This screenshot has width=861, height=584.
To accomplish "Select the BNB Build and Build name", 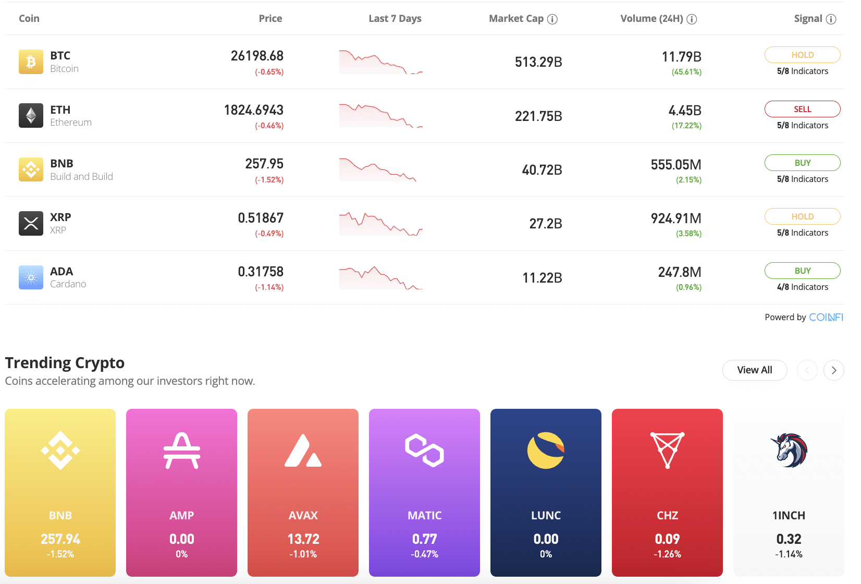I will pos(81,169).
